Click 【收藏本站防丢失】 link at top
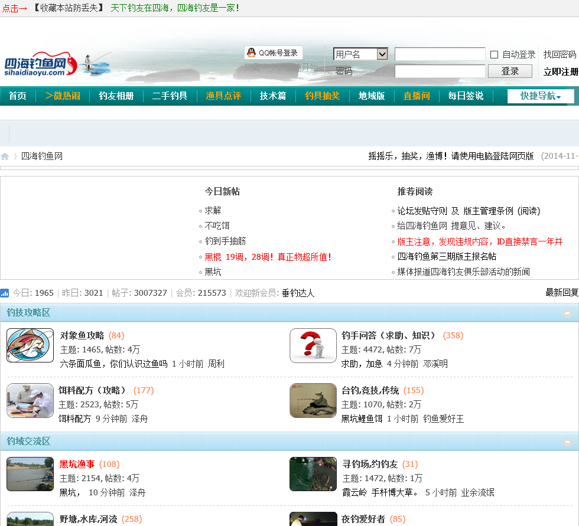The image size is (579, 526). (x=69, y=8)
